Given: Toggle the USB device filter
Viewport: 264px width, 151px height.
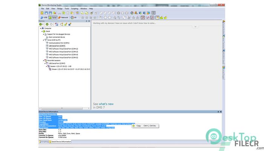Looking at the screenshot, I should click(x=44, y=17).
